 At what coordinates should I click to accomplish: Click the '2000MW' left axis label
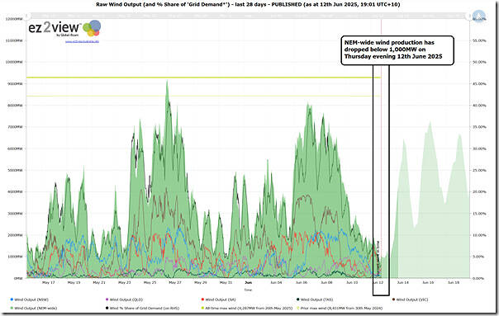point(15,235)
